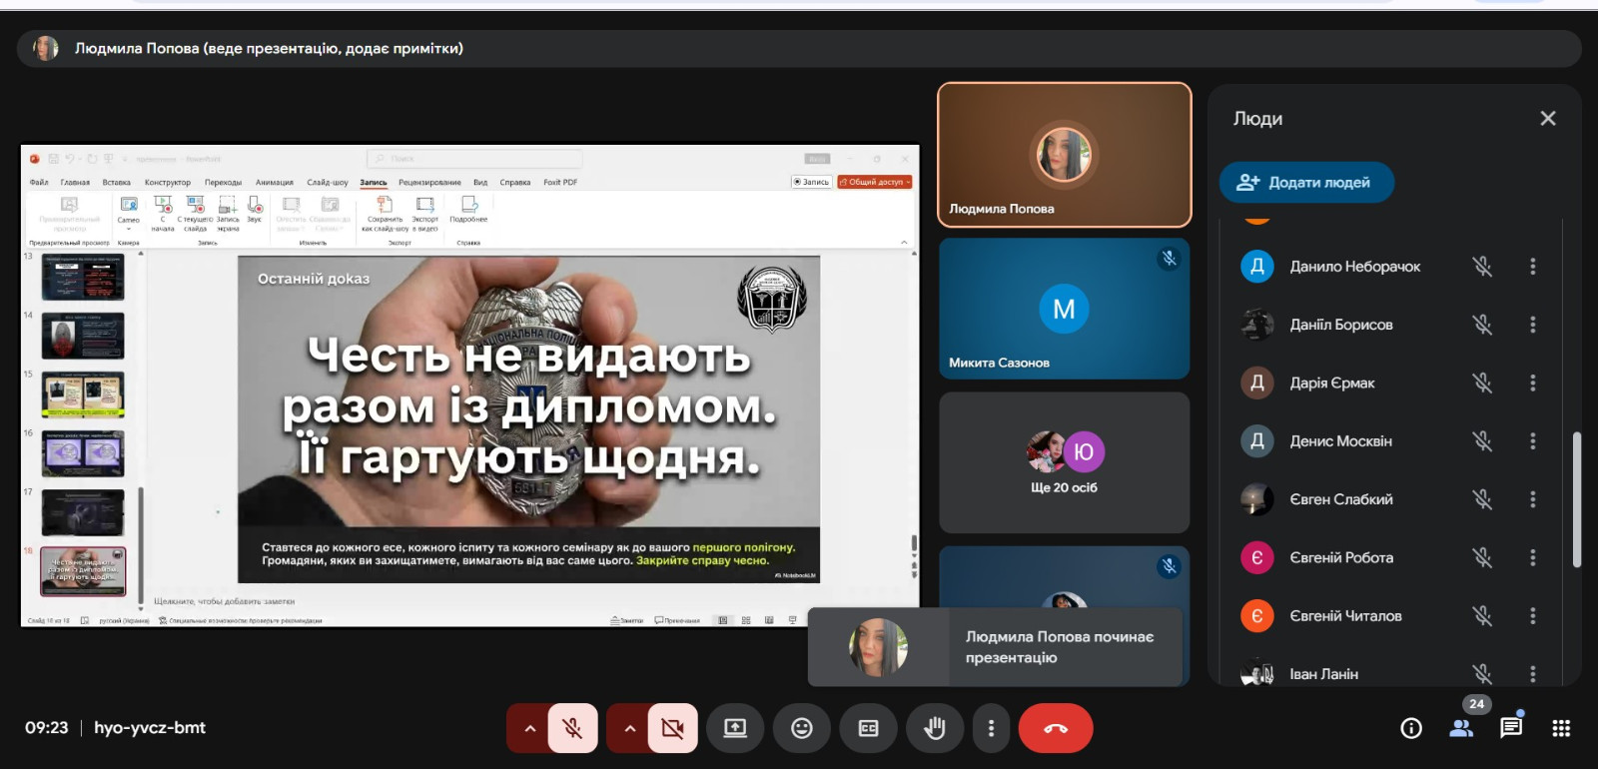Open options for Євгеній Читалов

(x=1533, y=615)
